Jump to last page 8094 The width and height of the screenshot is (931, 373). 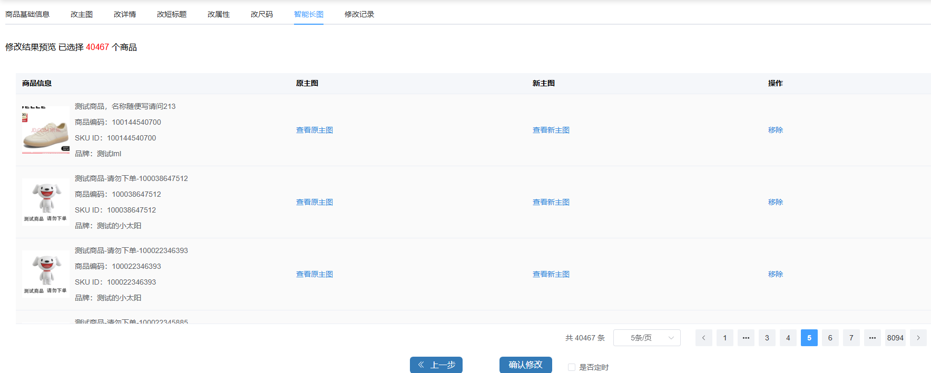[895, 338]
